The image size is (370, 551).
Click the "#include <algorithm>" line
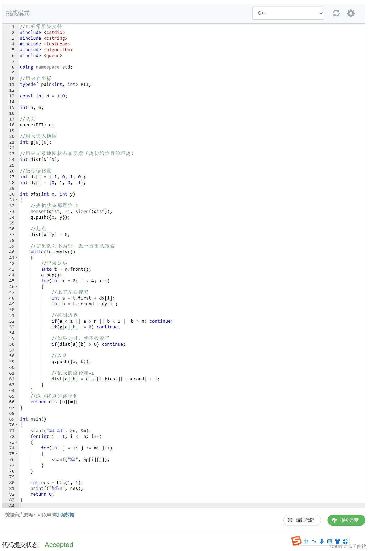pyautogui.click(x=46, y=50)
